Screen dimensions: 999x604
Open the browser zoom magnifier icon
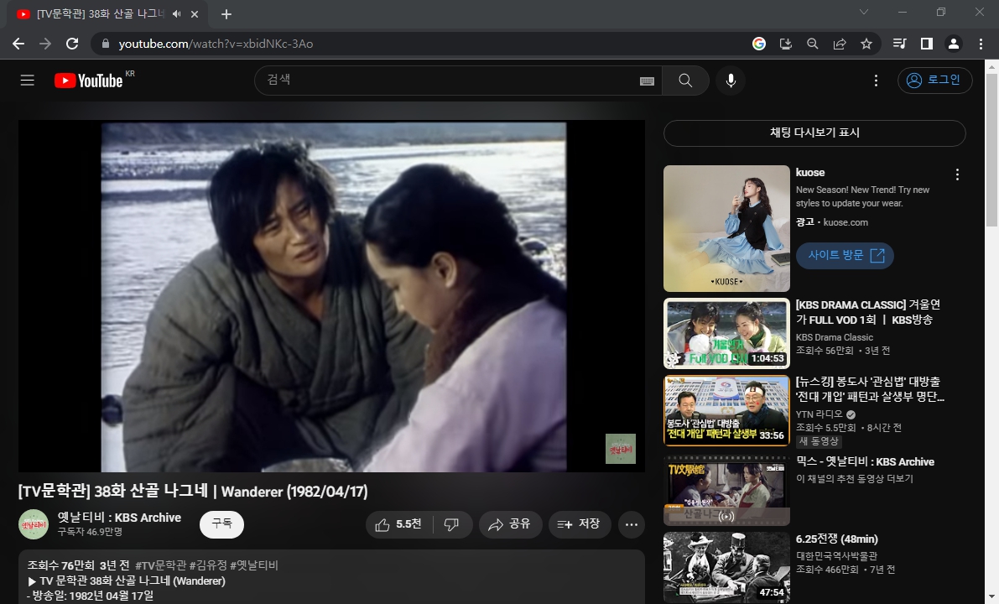812,44
